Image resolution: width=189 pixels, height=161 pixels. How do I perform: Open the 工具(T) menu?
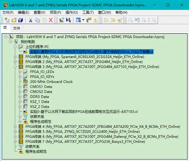[x=88, y=12]
